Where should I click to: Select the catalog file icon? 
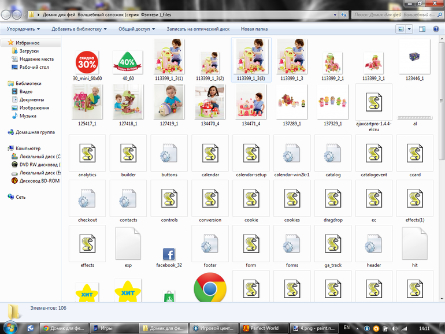pyautogui.click(x=333, y=153)
